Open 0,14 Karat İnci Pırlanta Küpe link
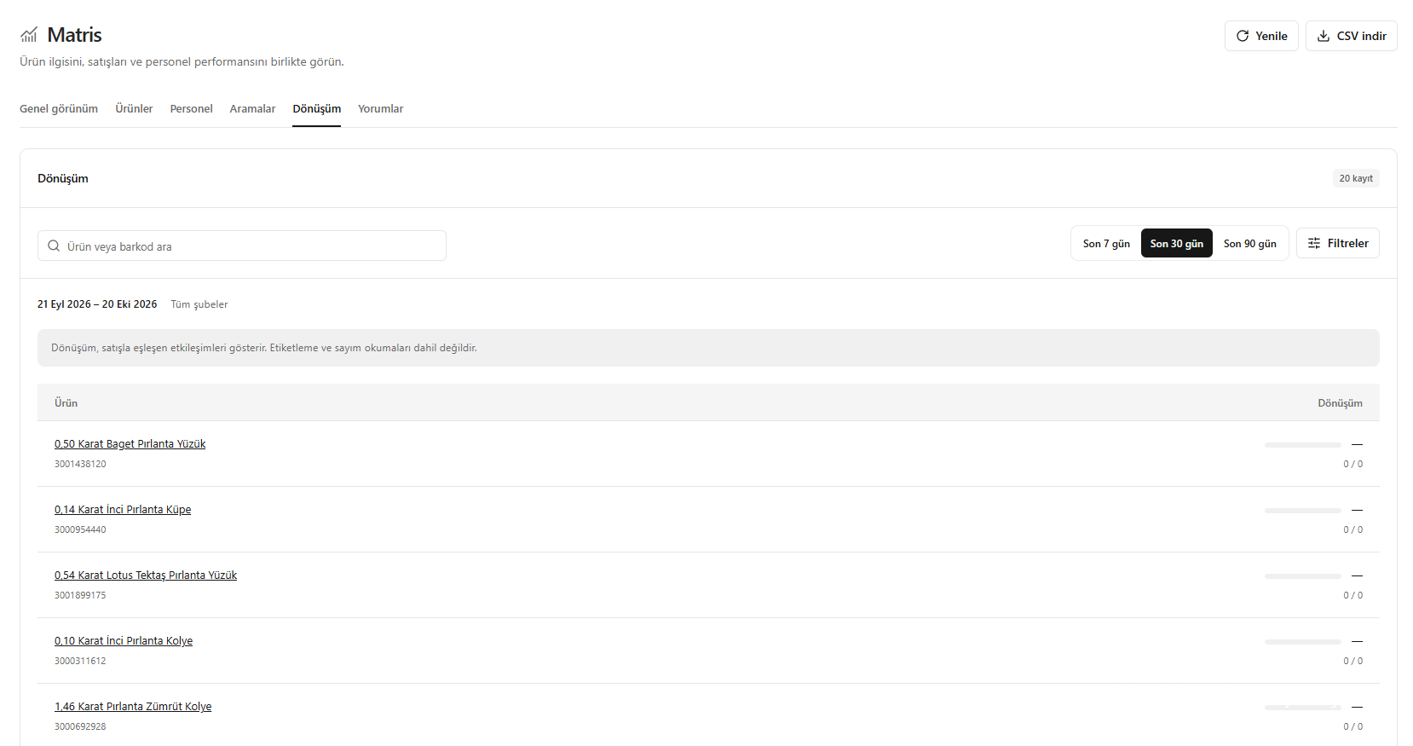 (123, 509)
